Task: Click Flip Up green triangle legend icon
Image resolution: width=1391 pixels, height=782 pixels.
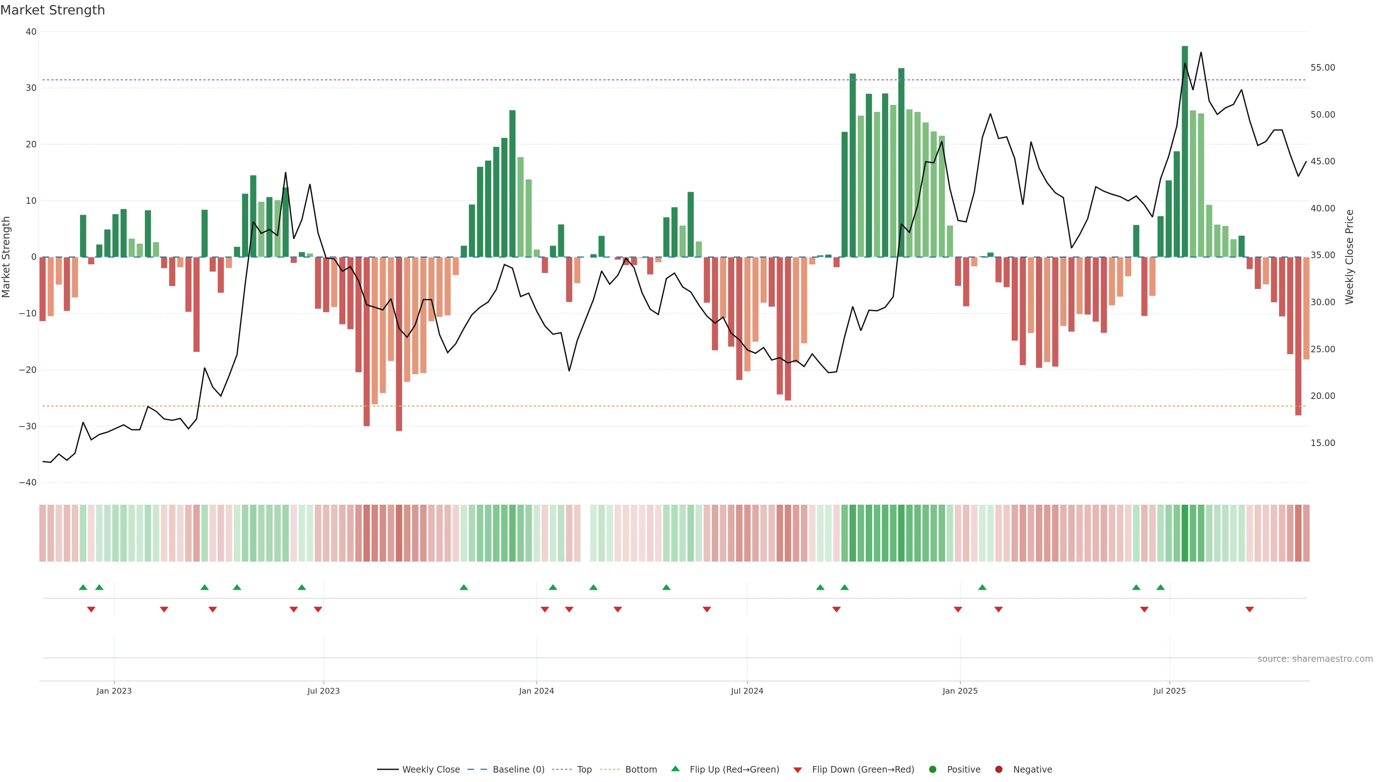Action: point(675,769)
